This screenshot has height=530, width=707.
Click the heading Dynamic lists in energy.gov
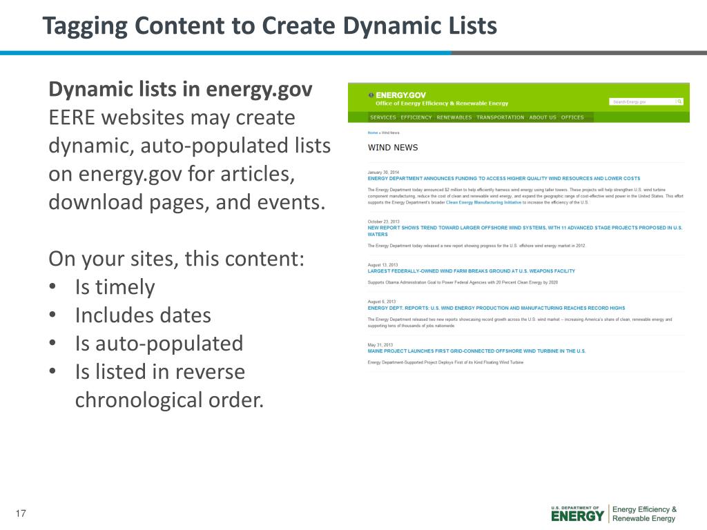point(180,89)
